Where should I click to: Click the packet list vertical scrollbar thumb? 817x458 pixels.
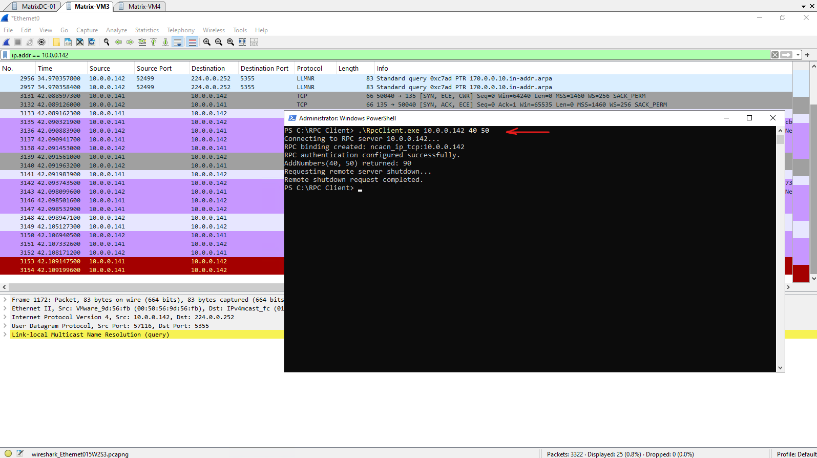[813, 188]
